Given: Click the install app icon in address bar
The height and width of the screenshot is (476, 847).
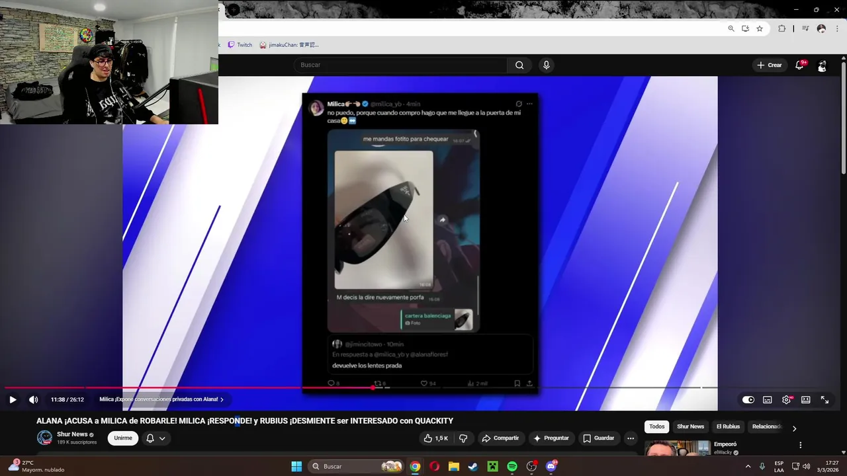Looking at the screenshot, I should coord(745,28).
